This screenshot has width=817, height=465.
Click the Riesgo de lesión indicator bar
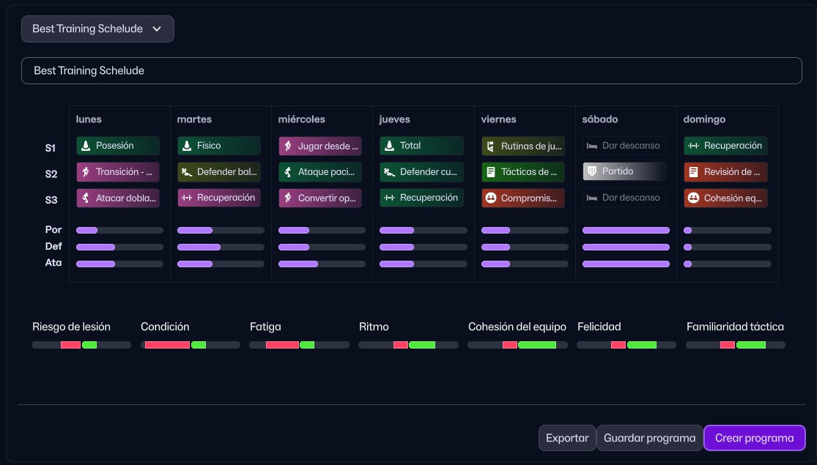tap(81, 345)
